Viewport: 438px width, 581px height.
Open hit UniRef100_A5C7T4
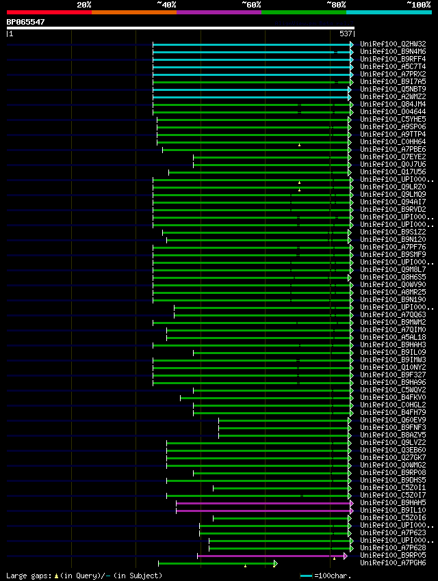[393, 66]
